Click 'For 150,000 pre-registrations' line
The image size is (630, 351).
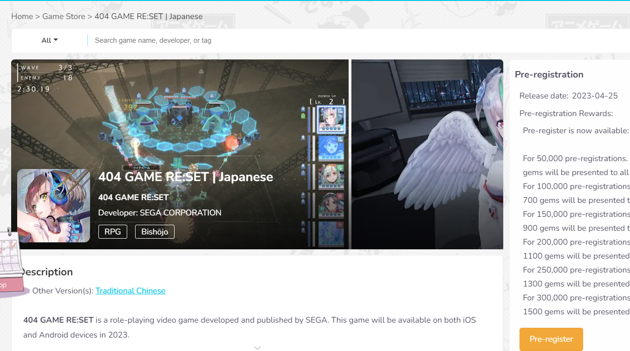click(576, 214)
